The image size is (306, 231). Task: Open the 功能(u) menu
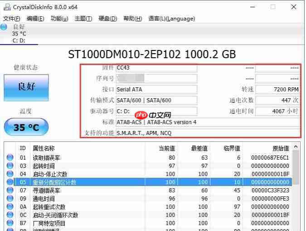(x=59, y=19)
